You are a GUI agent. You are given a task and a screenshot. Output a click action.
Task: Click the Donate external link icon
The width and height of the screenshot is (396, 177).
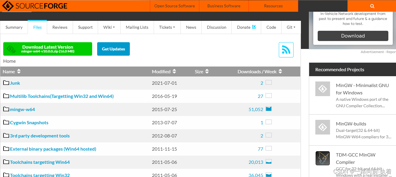(x=254, y=27)
